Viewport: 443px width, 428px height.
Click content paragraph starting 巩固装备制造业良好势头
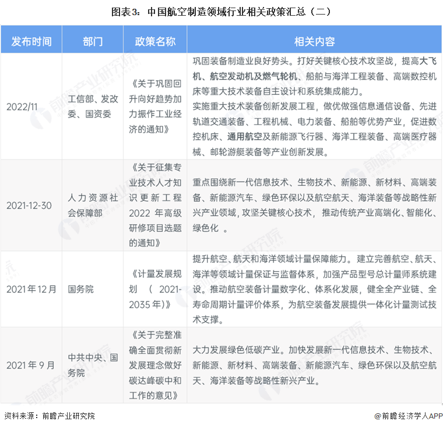point(314,107)
